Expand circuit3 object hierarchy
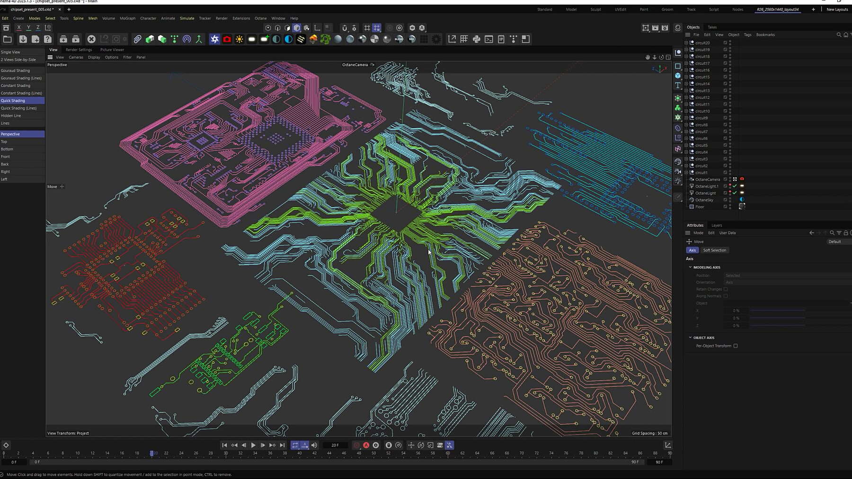Viewport: 852px width, 479px height. point(686,159)
